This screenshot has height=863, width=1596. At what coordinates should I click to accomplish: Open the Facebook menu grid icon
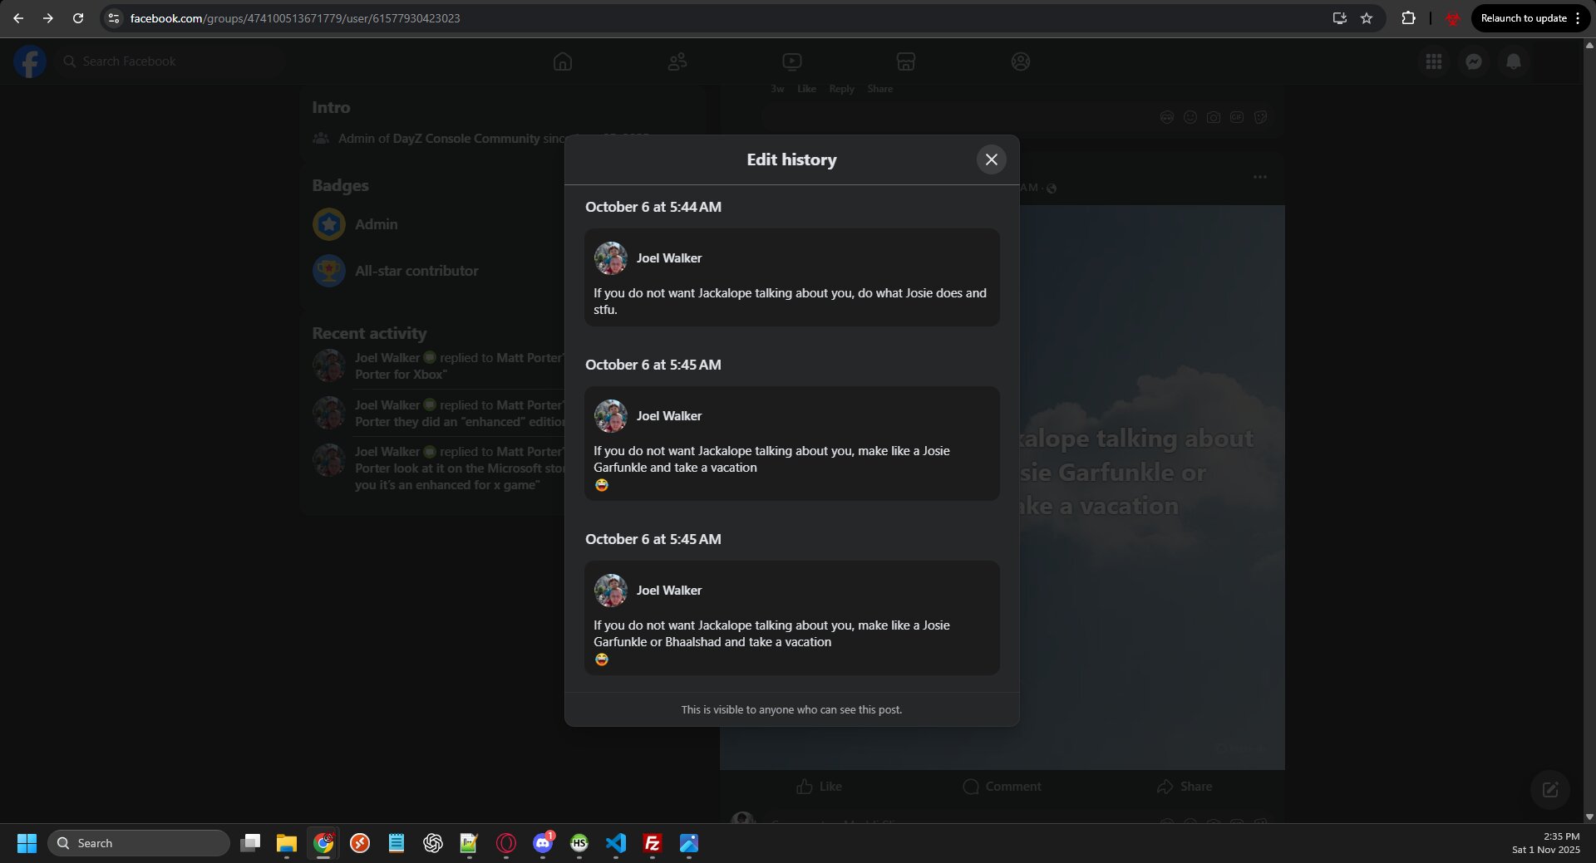click(1434, 61)
